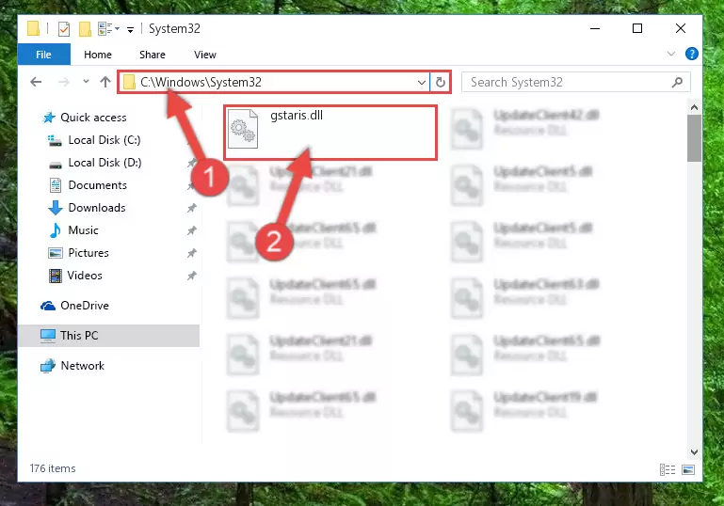
Task: Select OneDrive in navigation pane
Action: [x=85, y=306]
